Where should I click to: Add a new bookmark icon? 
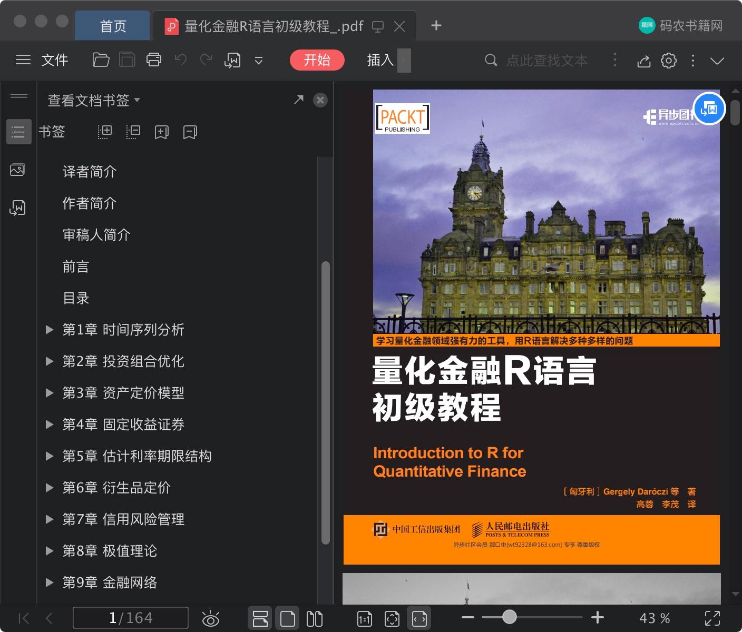click(162, 132)
